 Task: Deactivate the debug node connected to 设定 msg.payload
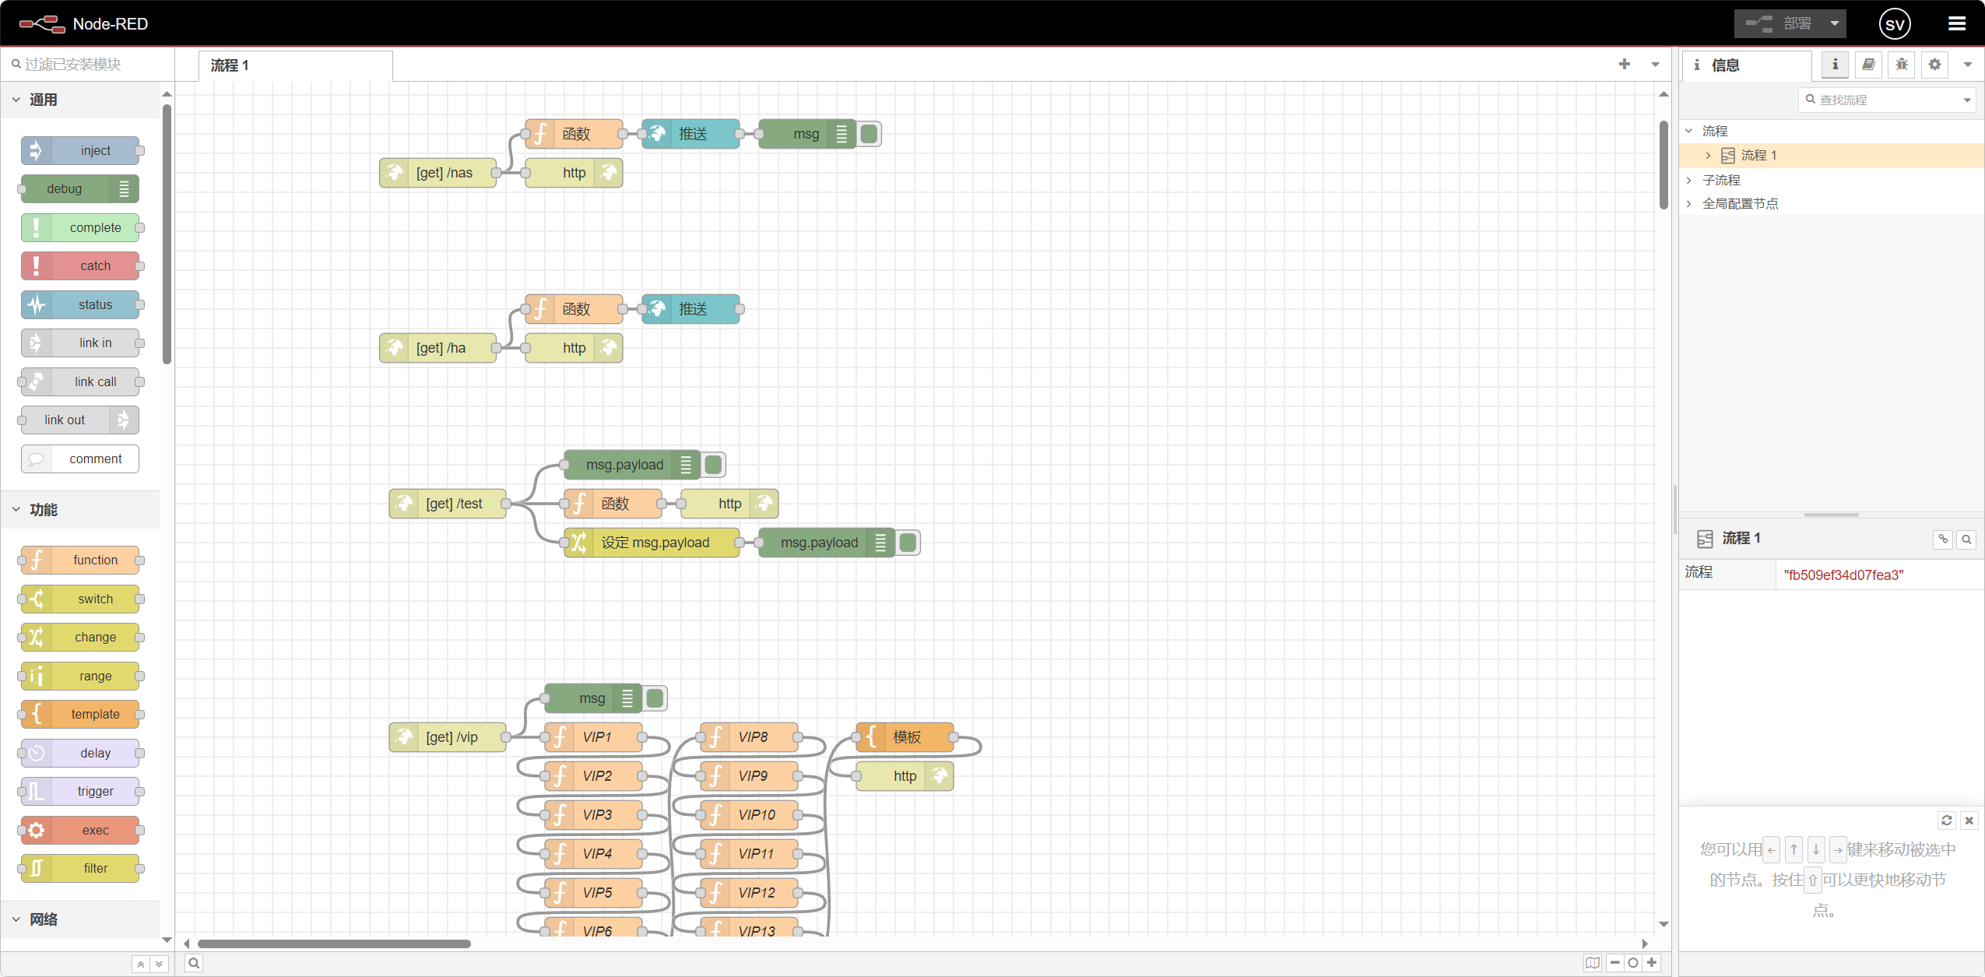point(907,543)
